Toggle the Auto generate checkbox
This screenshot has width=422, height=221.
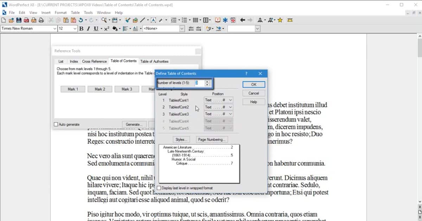pos(55,124)
